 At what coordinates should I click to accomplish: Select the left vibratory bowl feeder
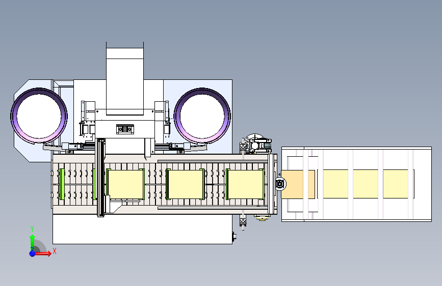pos(39,116)
